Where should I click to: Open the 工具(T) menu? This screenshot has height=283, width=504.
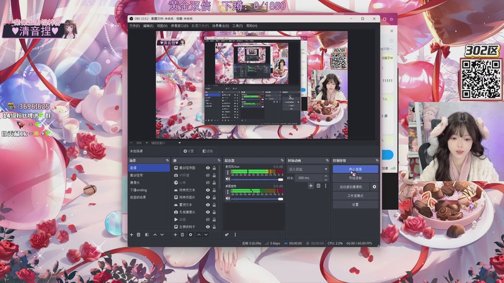click(x=238, y=26)
